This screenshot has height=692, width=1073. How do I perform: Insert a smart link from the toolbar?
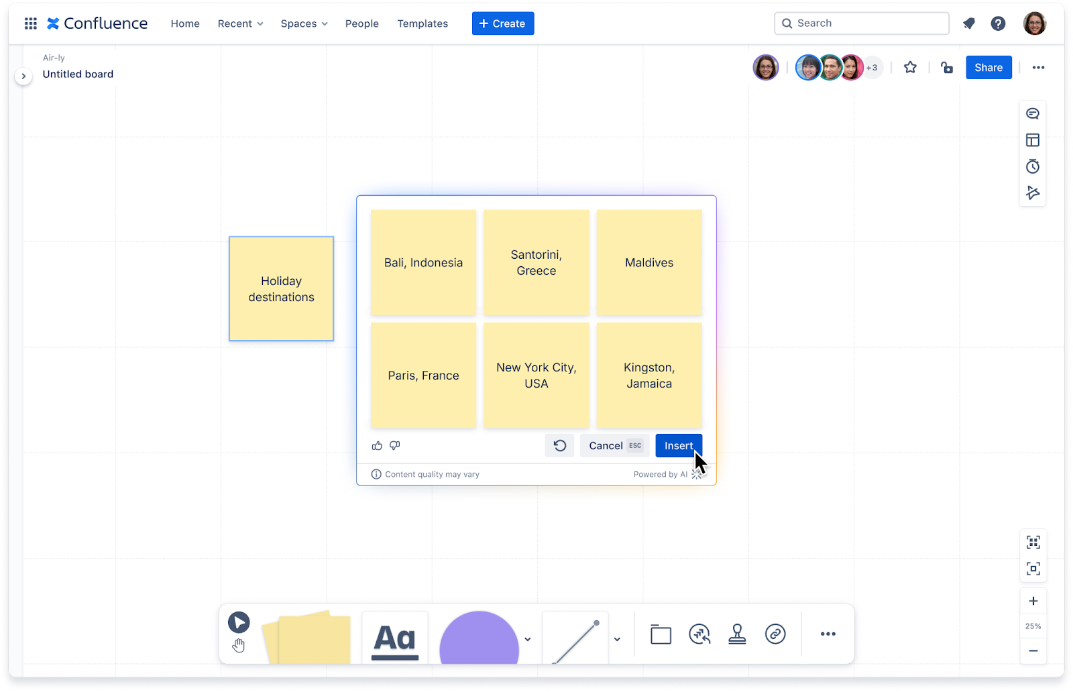point(776,634)
